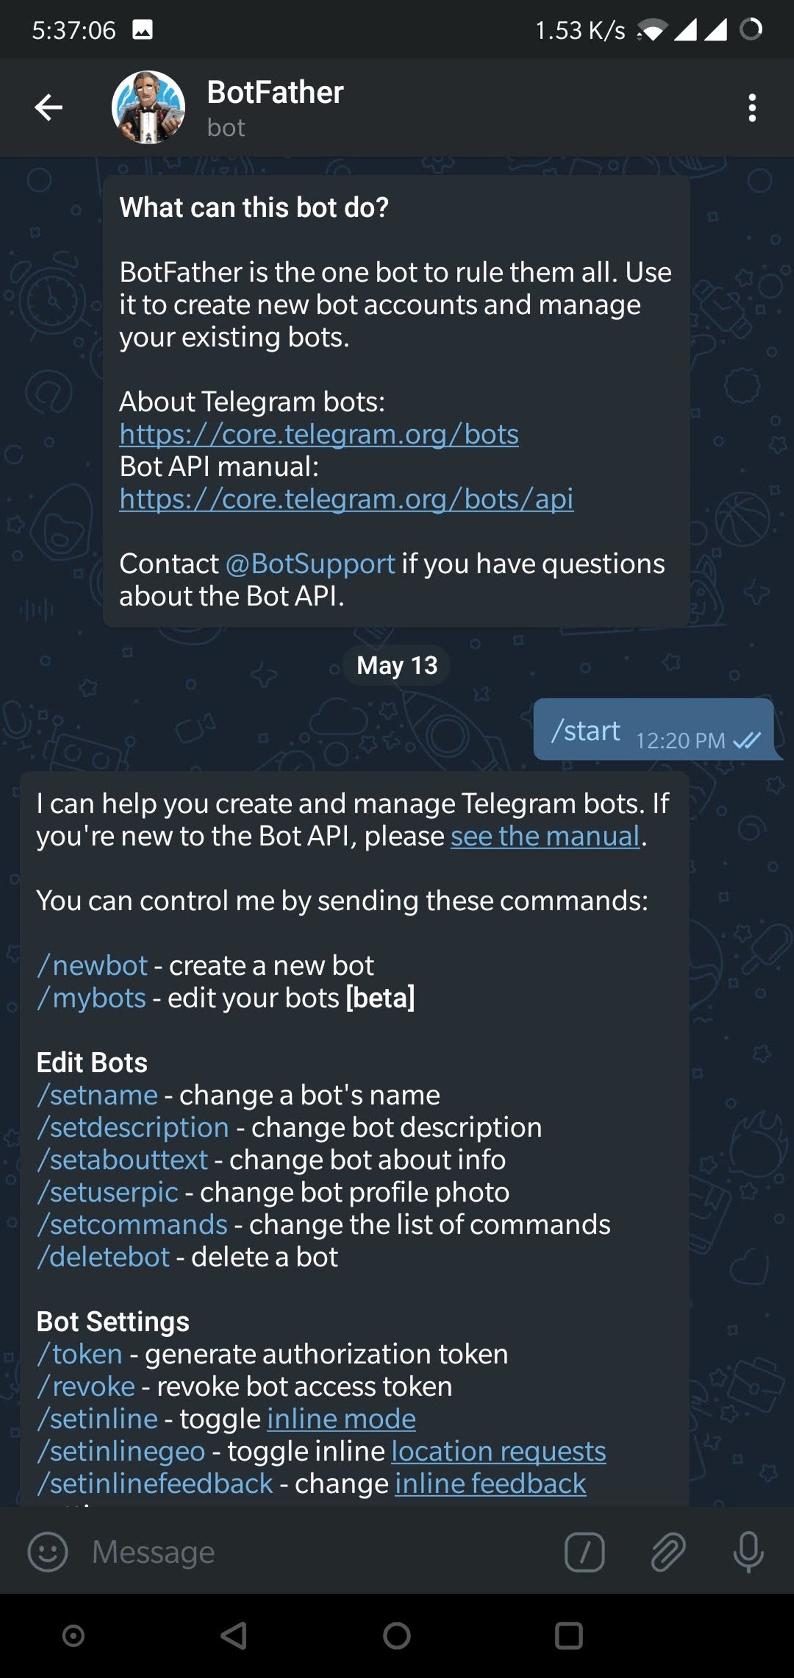Tap the @BotSupport mention

click(310, 564)
